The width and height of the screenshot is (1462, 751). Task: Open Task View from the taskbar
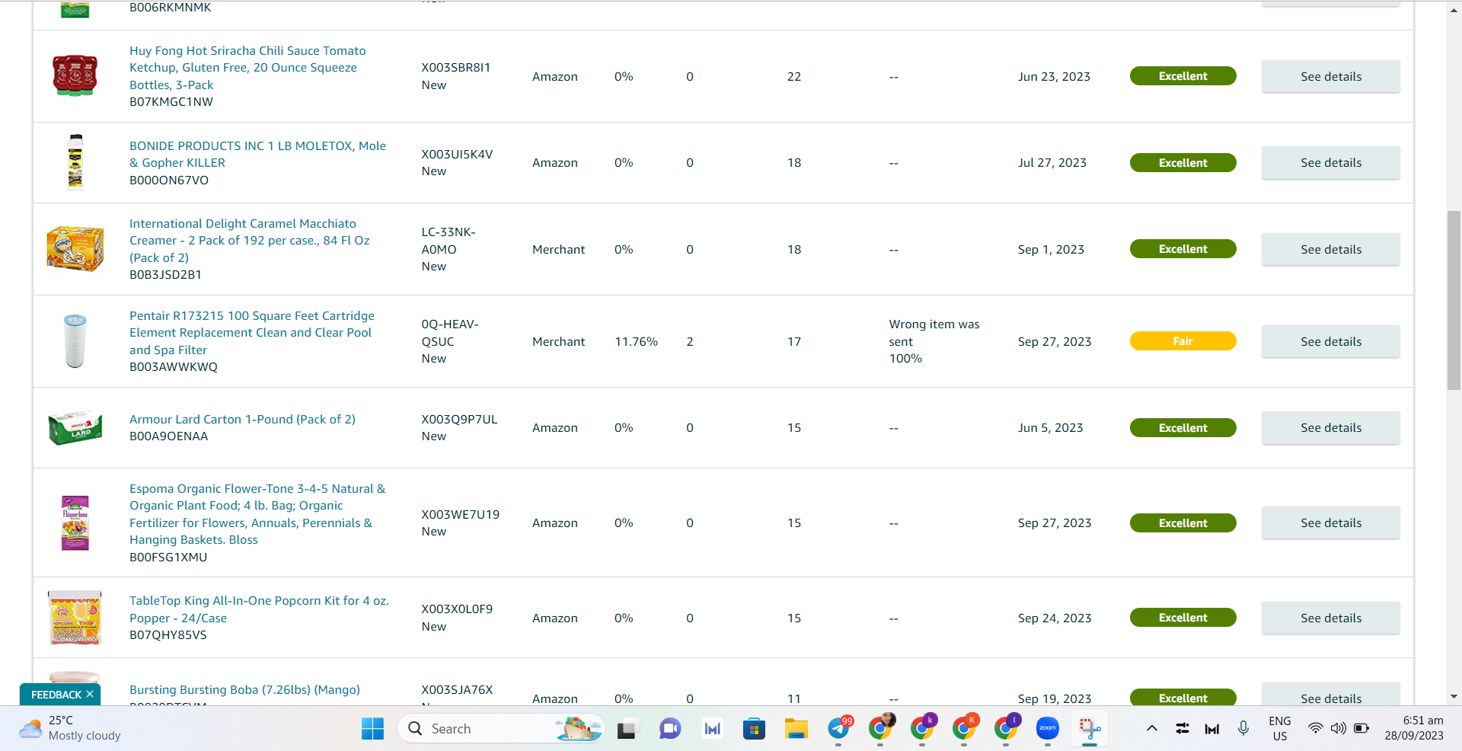coord(627,730)
